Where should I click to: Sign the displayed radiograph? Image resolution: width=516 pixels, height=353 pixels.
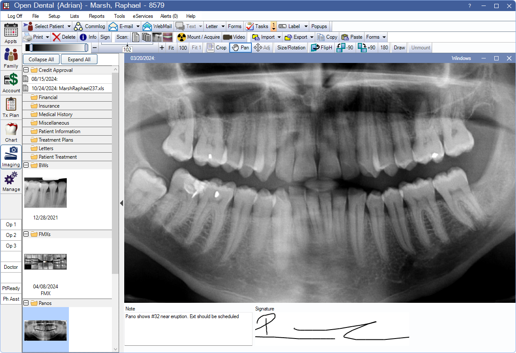tap(105, 37)
